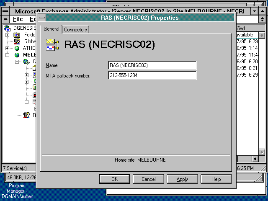
Task: Click the list's scroll-up arrow
Action: click(x=262, y=35)
